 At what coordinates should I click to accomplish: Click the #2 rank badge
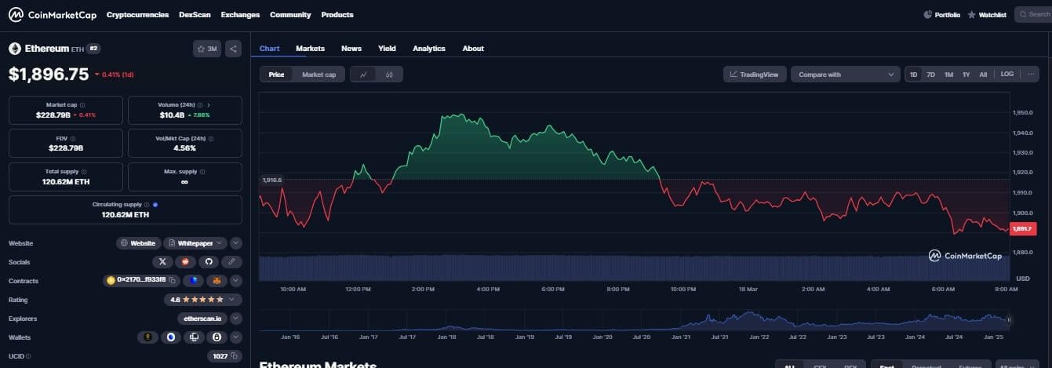pos(93,49)
